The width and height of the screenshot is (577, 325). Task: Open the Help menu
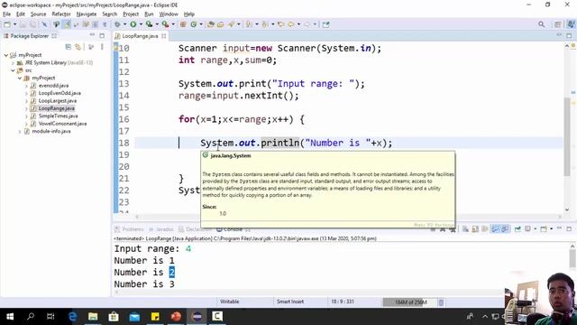(188, 14)
